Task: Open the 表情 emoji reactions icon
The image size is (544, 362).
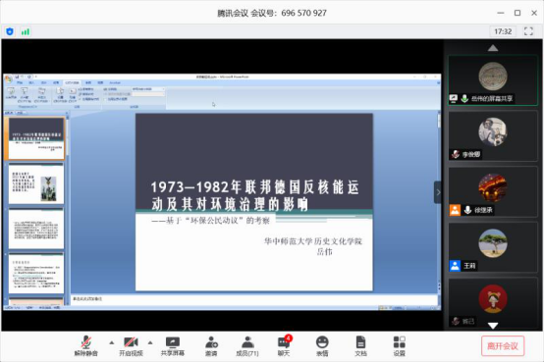Action: [322, 345]
